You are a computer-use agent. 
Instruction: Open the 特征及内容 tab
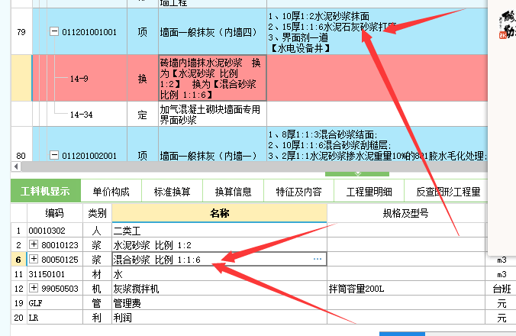298,192
